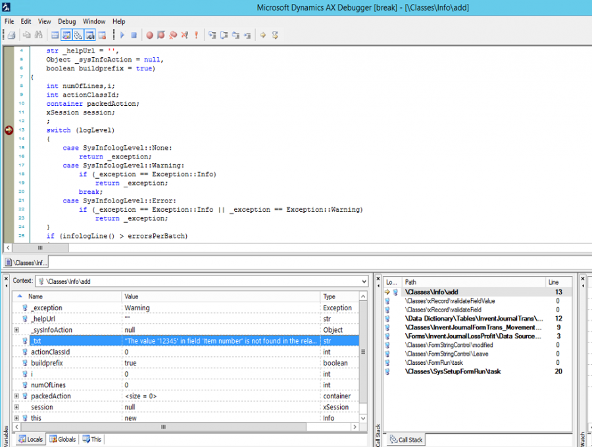Click the breakpoint marker on line 13
Screen dimensions: 592x447
click(9, 130)
